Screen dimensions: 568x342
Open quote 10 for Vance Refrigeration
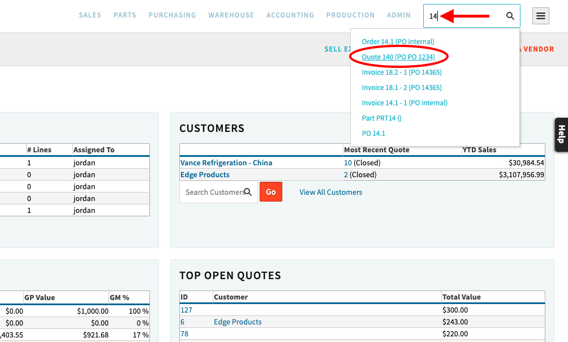[x=348, y=163]
